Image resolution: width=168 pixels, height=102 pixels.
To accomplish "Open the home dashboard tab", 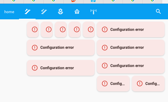I will (x=9, y=12).
